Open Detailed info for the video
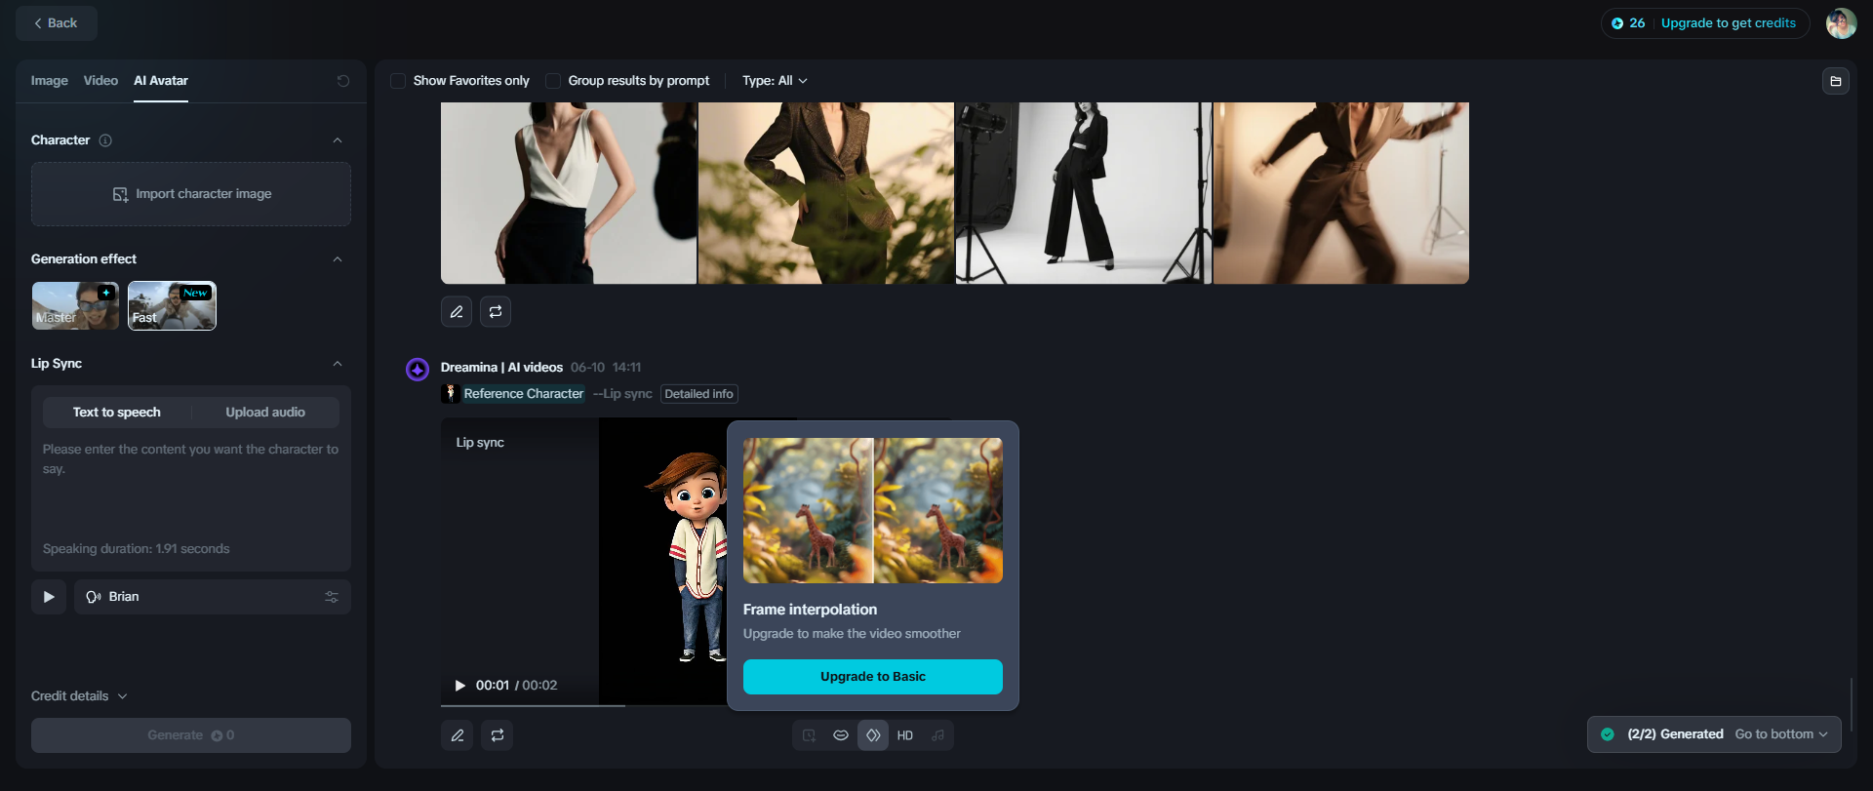 698,394
